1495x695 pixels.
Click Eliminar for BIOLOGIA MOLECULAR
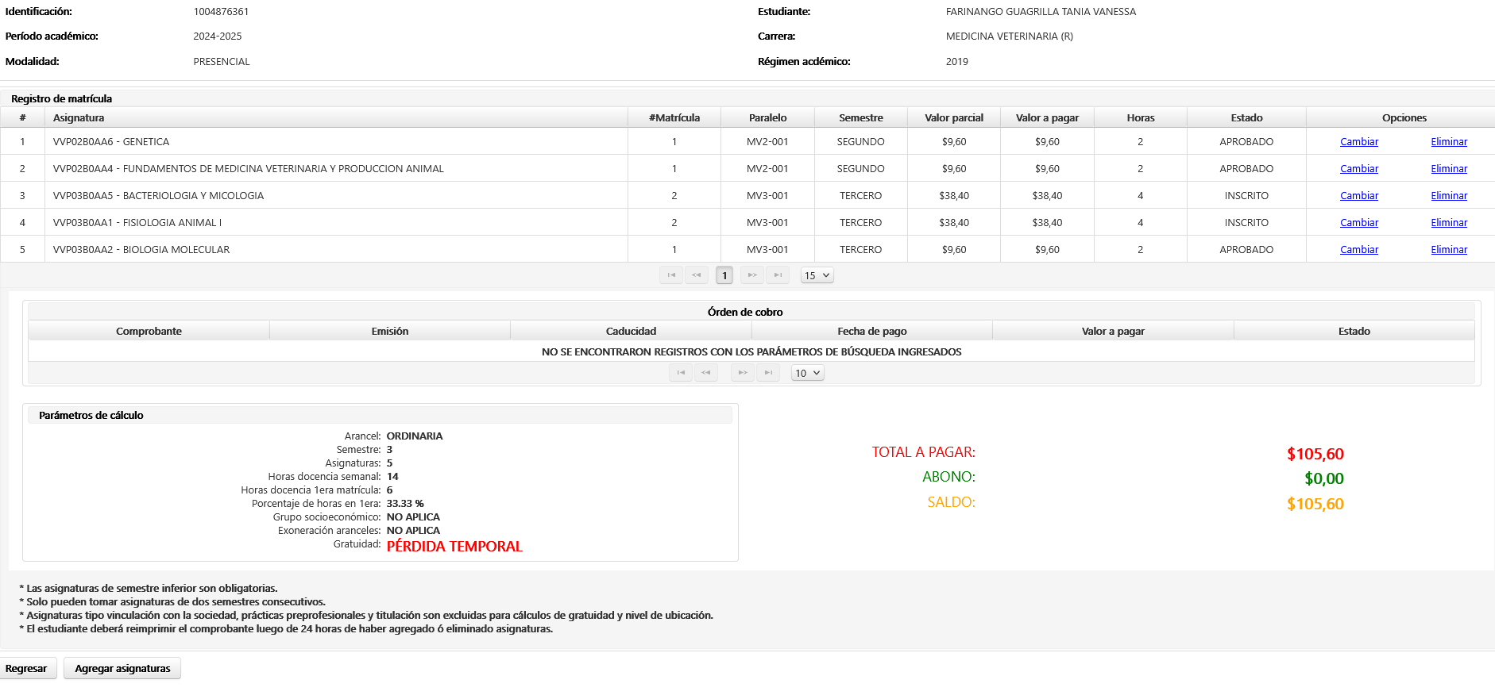[1449, 250]
